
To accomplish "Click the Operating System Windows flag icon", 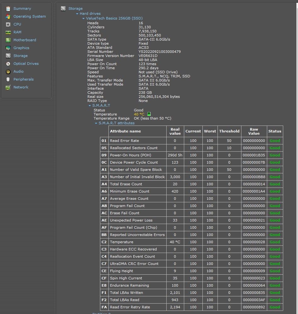I will click(8, 16).
